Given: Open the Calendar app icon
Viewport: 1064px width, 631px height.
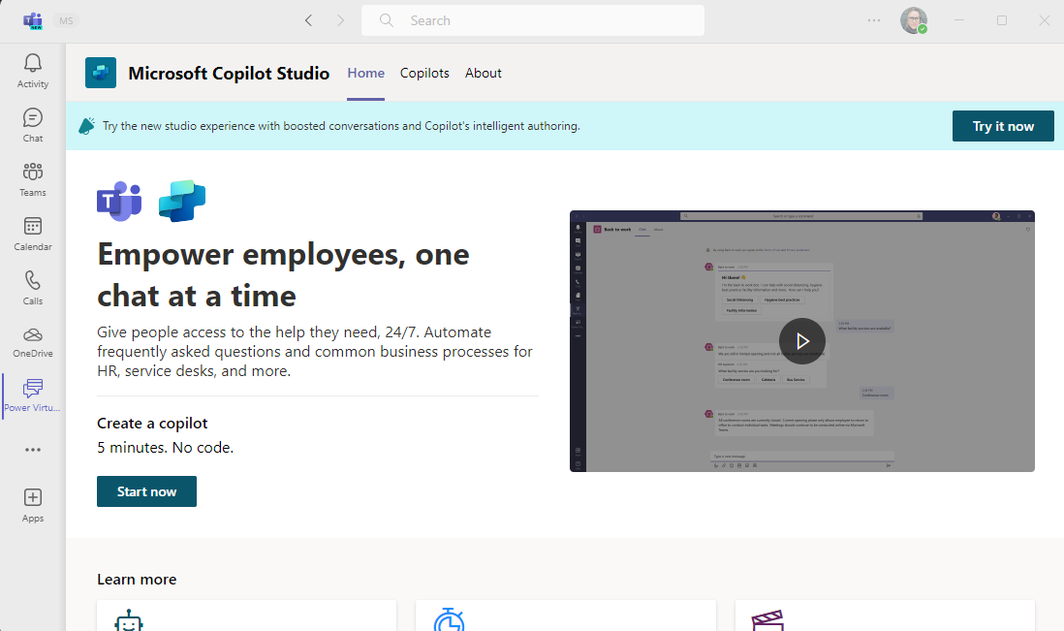Looking at the screenshot, I should pos(33,235).
